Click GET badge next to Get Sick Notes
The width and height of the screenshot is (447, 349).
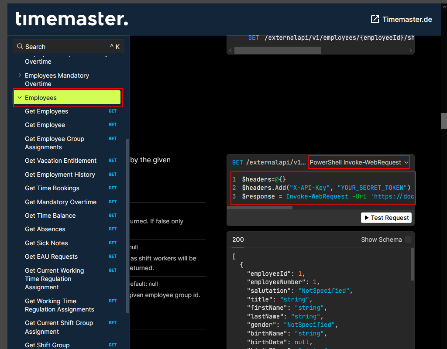click(x=113, y=243)
